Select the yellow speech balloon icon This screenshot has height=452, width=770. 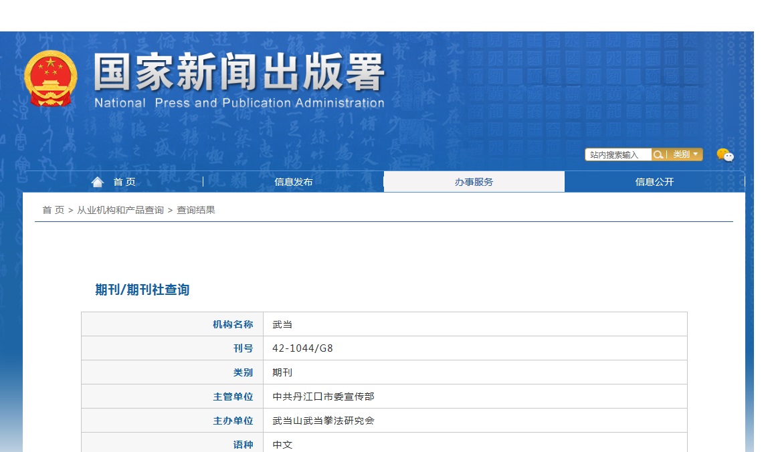point(720,153)
